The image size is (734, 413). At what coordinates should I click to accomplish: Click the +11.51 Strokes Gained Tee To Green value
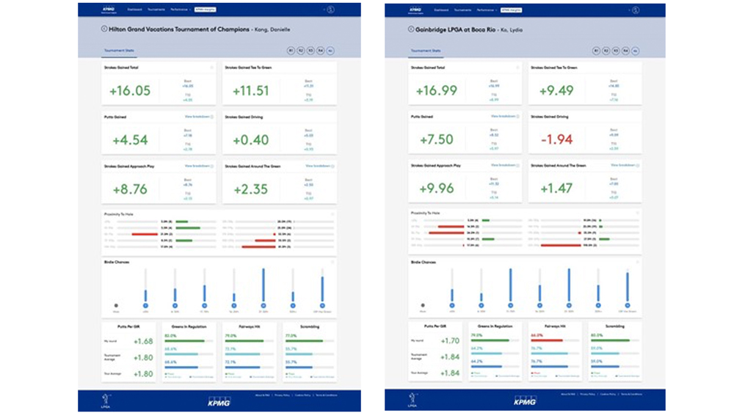click(x=251, y=90)
